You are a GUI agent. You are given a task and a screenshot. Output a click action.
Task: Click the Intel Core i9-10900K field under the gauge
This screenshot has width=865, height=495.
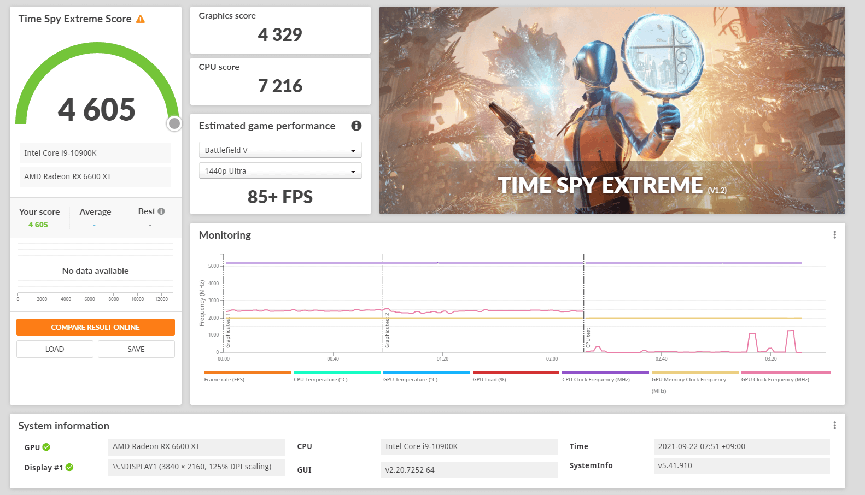point(96,153)
